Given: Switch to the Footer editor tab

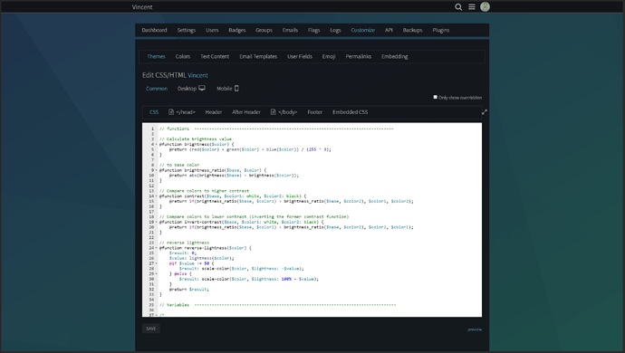Looking at the screenshot, I should point(314,112).
